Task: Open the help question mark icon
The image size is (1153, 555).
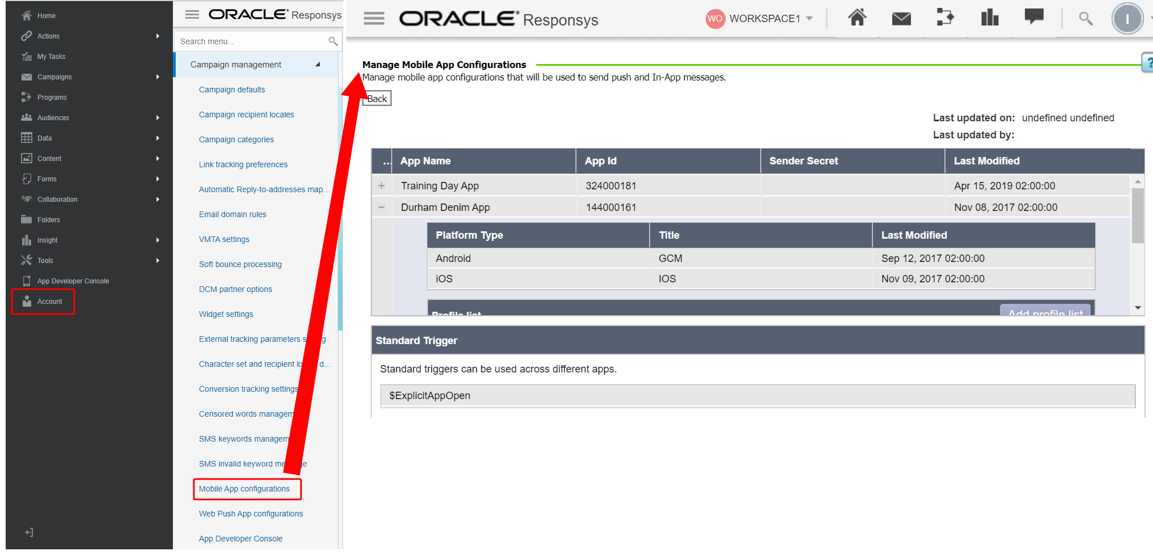Action: coord(1148,62)
